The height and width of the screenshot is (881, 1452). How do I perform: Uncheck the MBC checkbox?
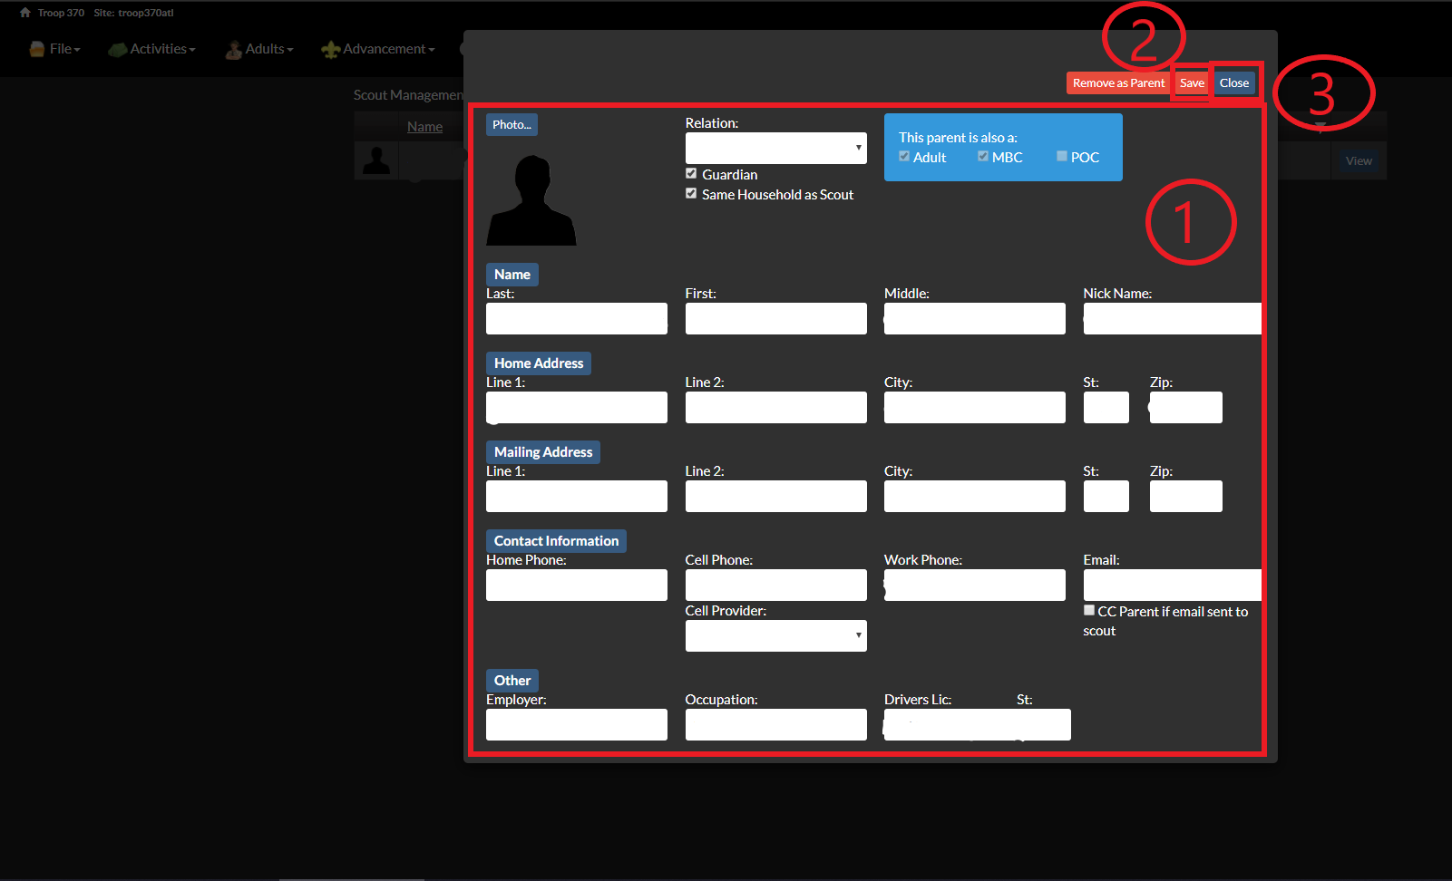point(983,156)
